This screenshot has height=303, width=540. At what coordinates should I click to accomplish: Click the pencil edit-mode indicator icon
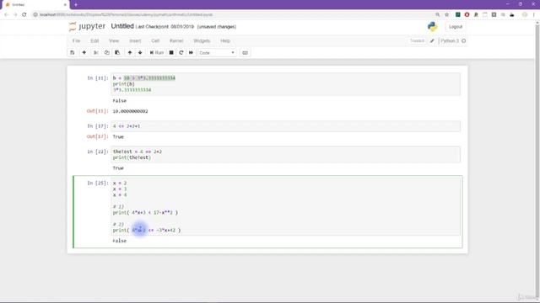click(x=432, y=40)
